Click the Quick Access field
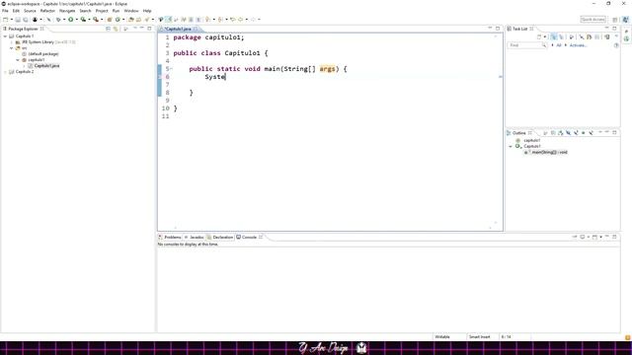The image size is (632, 355). point(593,20)
